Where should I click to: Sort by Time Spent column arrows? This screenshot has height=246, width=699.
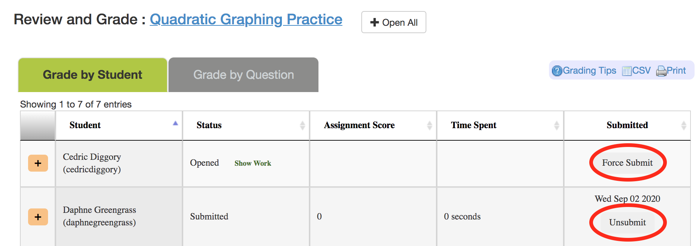(x=557, y=126)
